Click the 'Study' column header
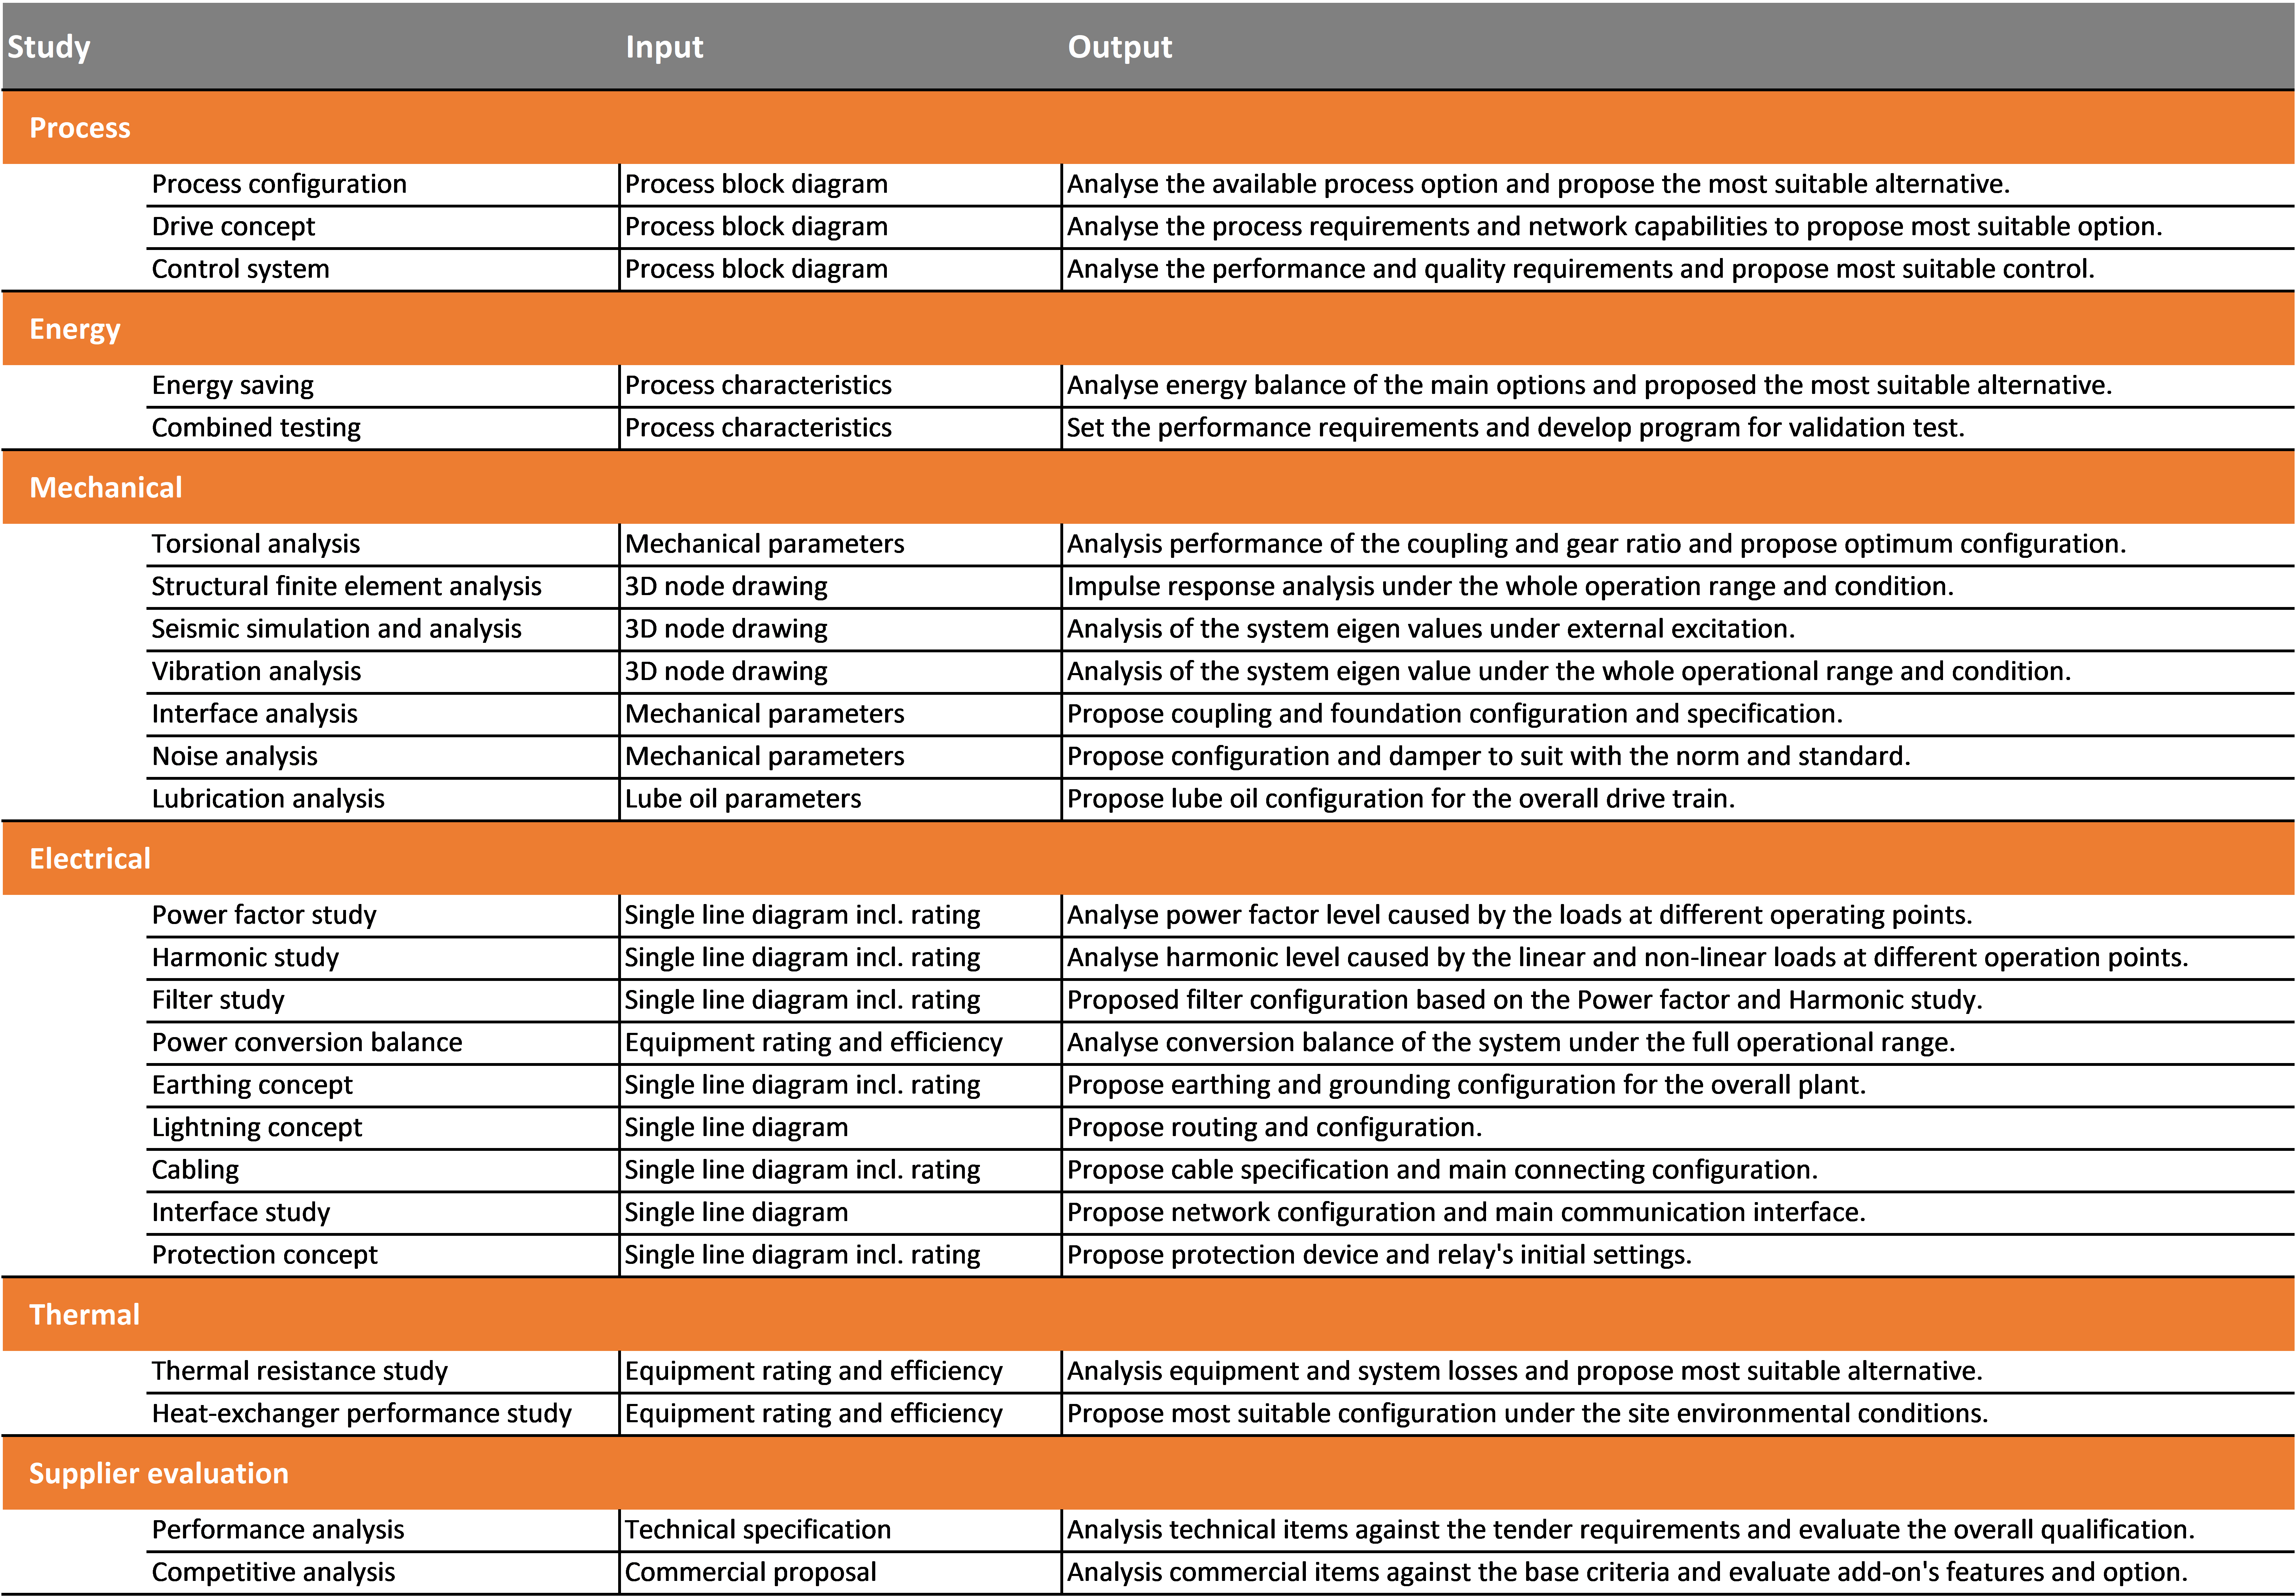This screenshot has height=1596, width=2296. (49, 47)
